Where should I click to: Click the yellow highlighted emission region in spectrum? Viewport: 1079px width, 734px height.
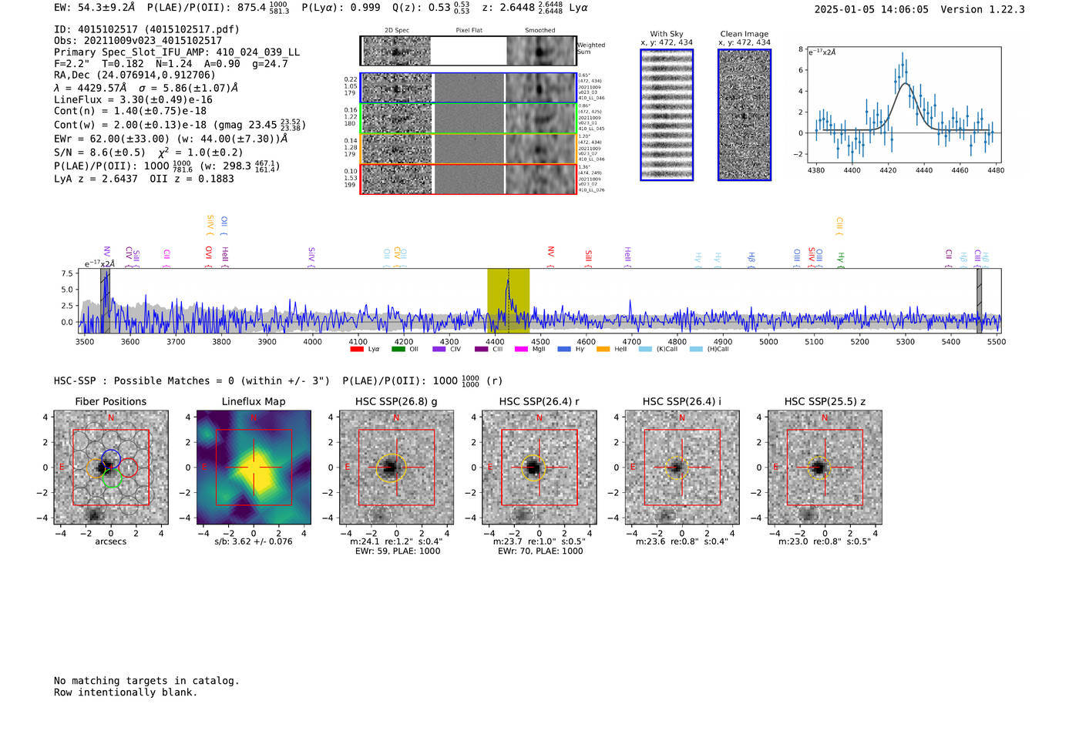(x=508, y=300)
